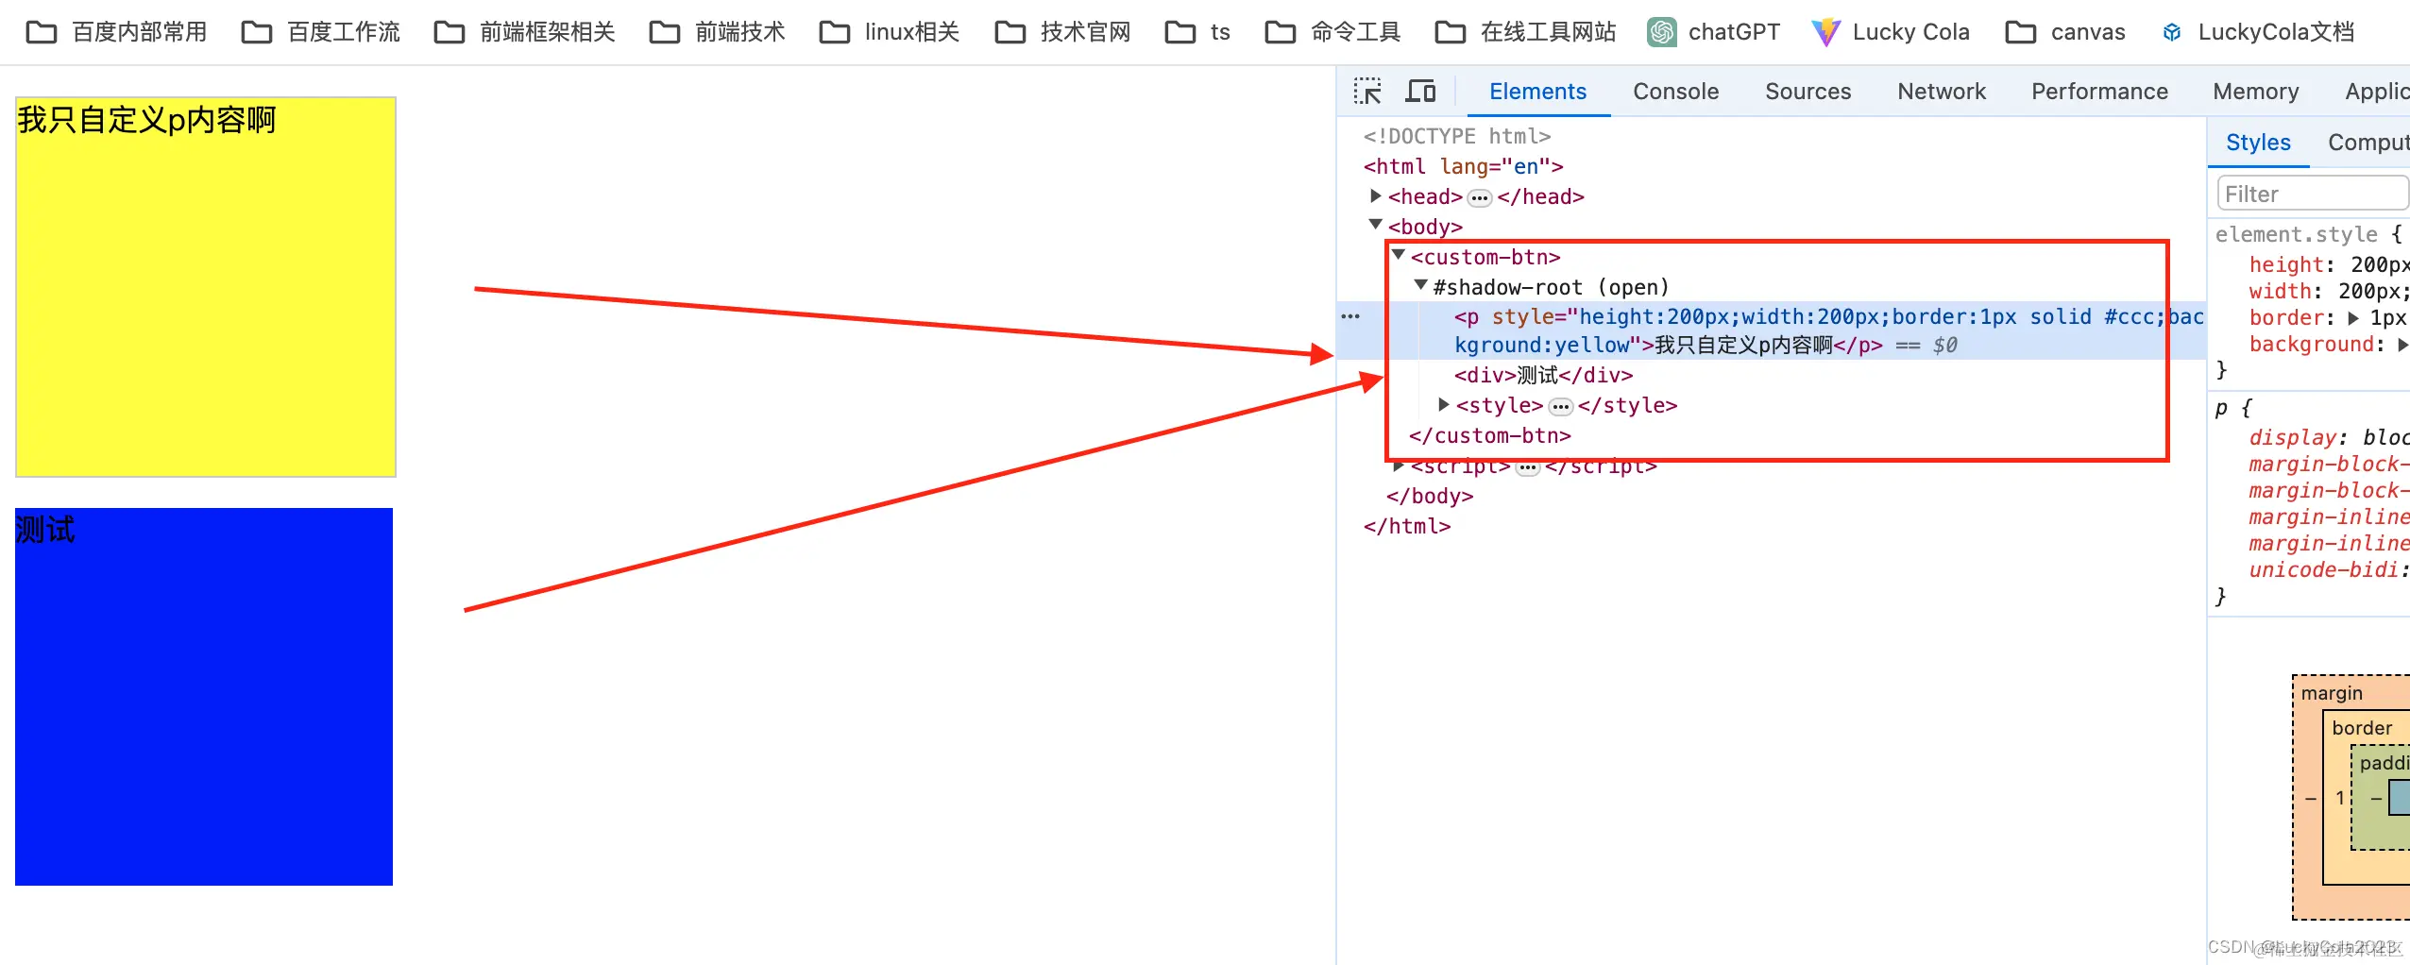This screenshot has width=2410, height=965.
Task: Open the LuckyCola文档 bookmark icon
Action: pyautogui.click(x=2172, y=32)
